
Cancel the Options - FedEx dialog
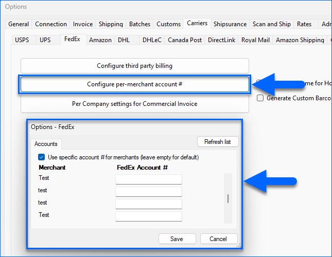219,239
